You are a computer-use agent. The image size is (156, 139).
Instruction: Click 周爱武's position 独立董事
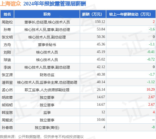[47, 120]
